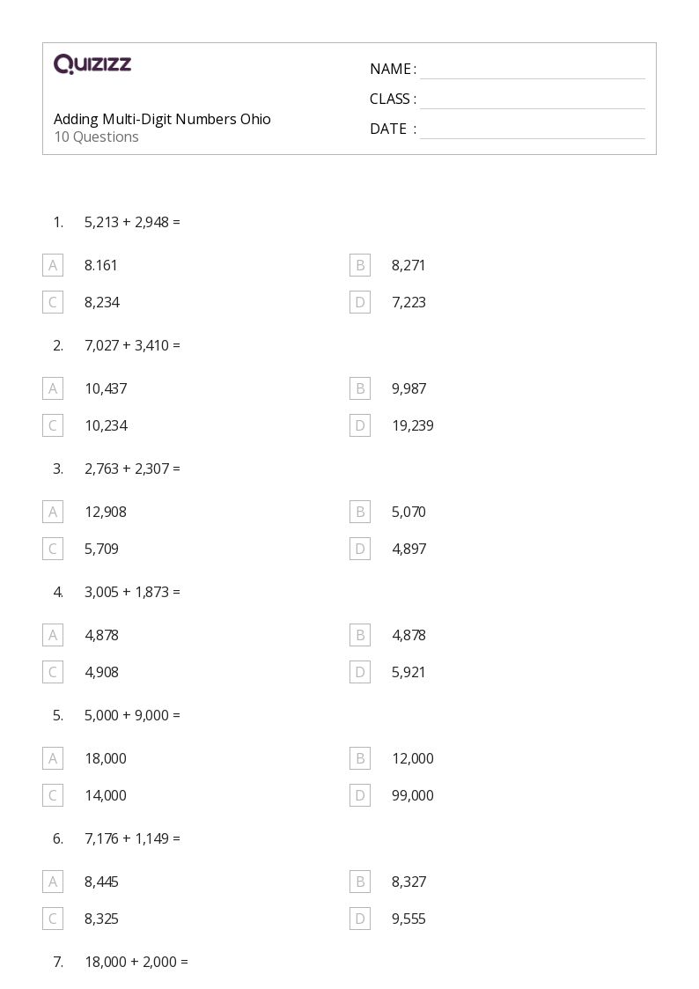
Task: Click the CLASS input line
Action: 533,100
